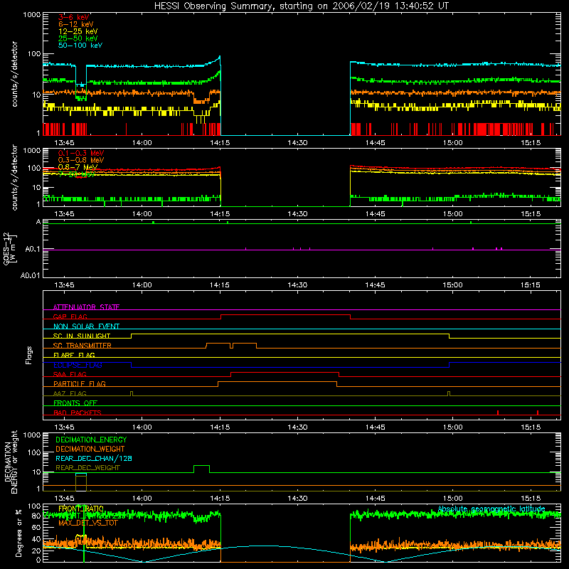The width and height of the screenshot is (569, 569).
Task: Click the cyan dip in 50-100 keV curve
Action: click(x=81, y=85)
